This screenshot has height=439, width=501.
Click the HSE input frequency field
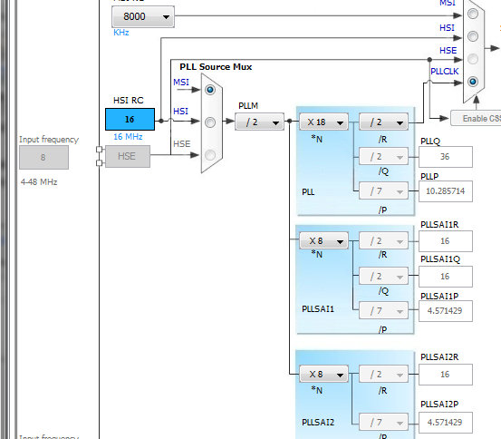pyautogui.click(x=43, y=158)
